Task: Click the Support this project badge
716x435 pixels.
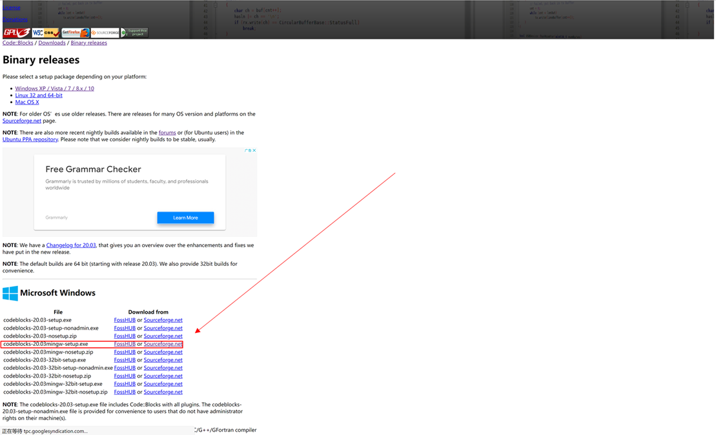Action: [x=134, y=32]
